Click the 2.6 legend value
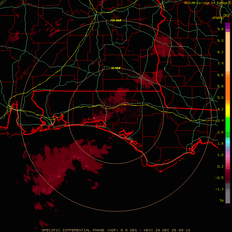This screenshot has width=232, height=232. (x=220, y=132)
